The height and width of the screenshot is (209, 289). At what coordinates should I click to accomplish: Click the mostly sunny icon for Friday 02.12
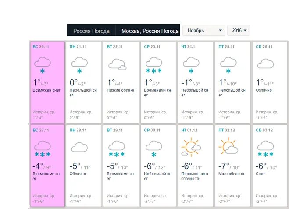pyautogui.click(x=228, y=146)
